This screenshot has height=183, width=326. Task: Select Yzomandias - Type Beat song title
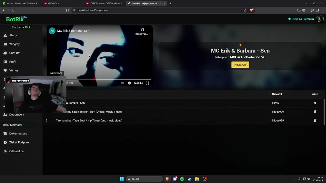pos(89,120)
